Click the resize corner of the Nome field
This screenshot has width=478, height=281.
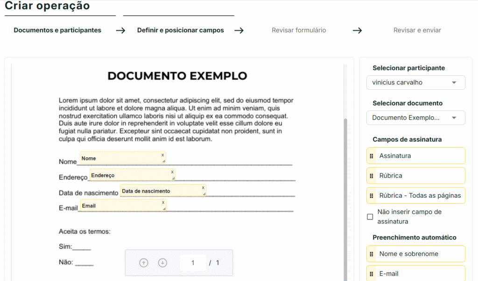(x=163, y=161)
